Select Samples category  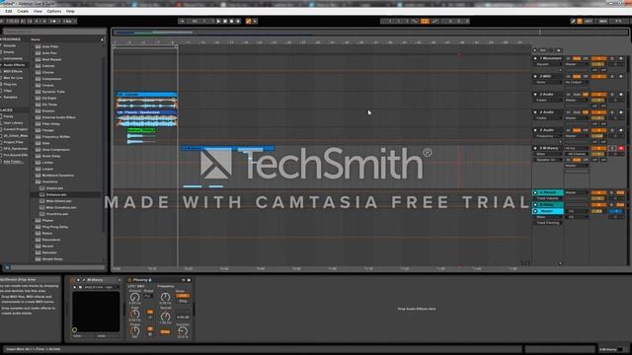(x=11, y=97)
